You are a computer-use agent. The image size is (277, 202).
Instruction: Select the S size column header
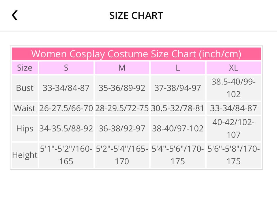click(x=66, y=68)
